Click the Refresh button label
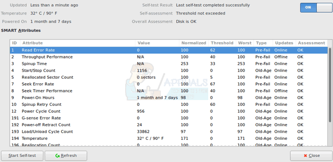Viewport: 333px width, 162px height. pos(68,156)
